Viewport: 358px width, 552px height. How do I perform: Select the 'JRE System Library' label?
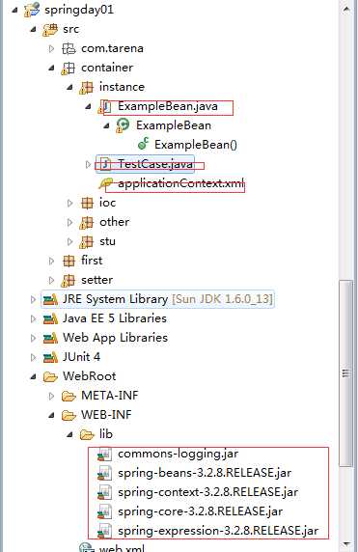[115, 299]
